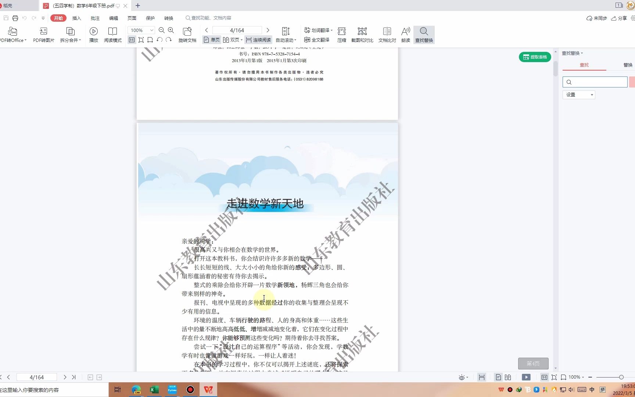
Task: Enable double page view (双页)
Action: coord(231,40)
